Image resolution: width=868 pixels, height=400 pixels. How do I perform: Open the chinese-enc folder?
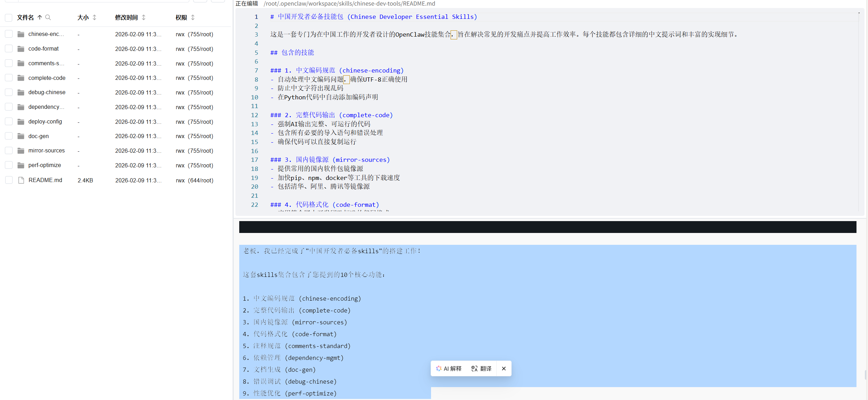46,34
